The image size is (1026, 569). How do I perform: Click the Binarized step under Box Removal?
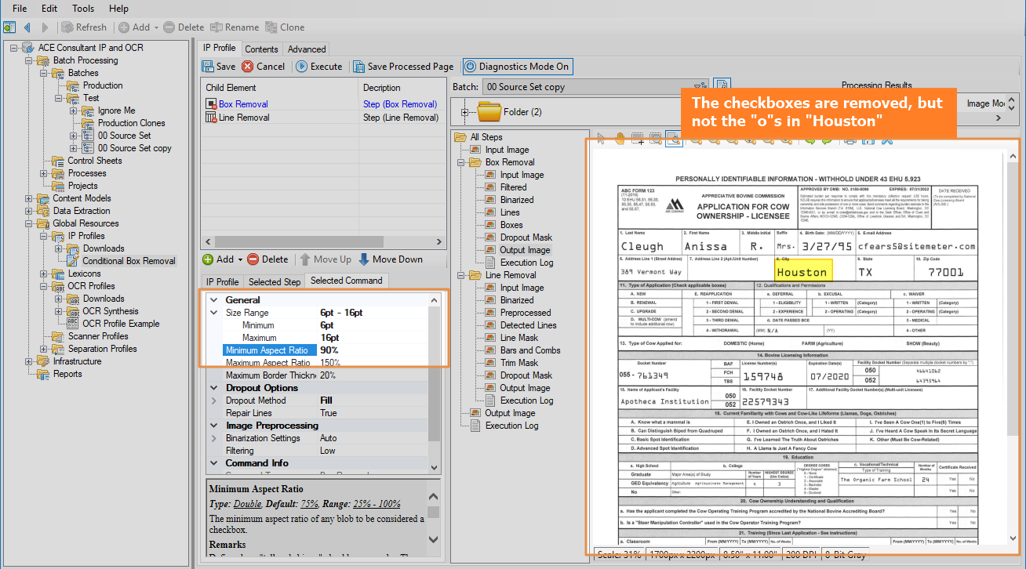pyautogui.click(x=516, y=200)
